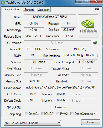Open the Validation tab
The height and width of the screenshot is (128, 103).
coord(43,10)
